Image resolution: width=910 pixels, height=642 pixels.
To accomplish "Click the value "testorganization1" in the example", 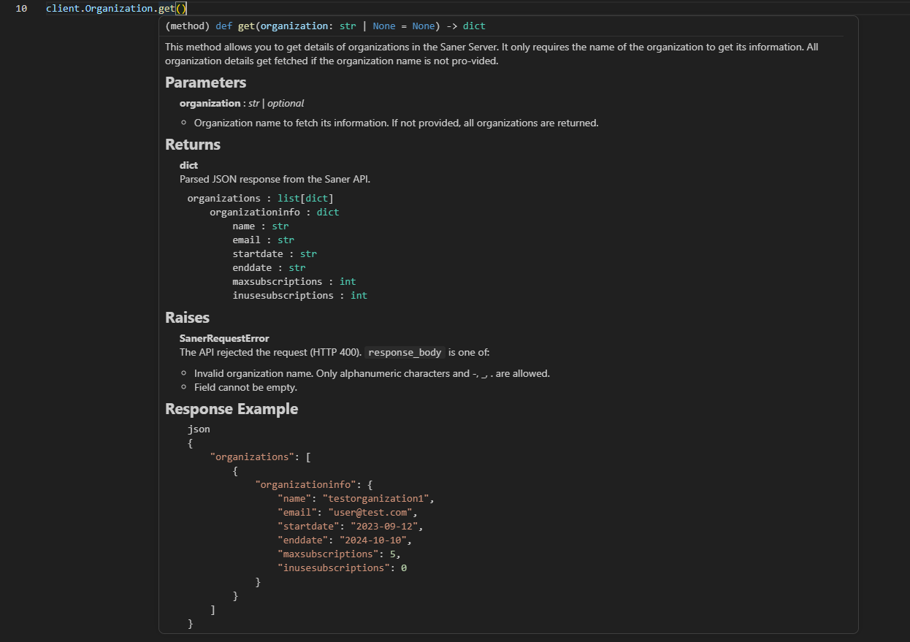I will click(376, 498).
